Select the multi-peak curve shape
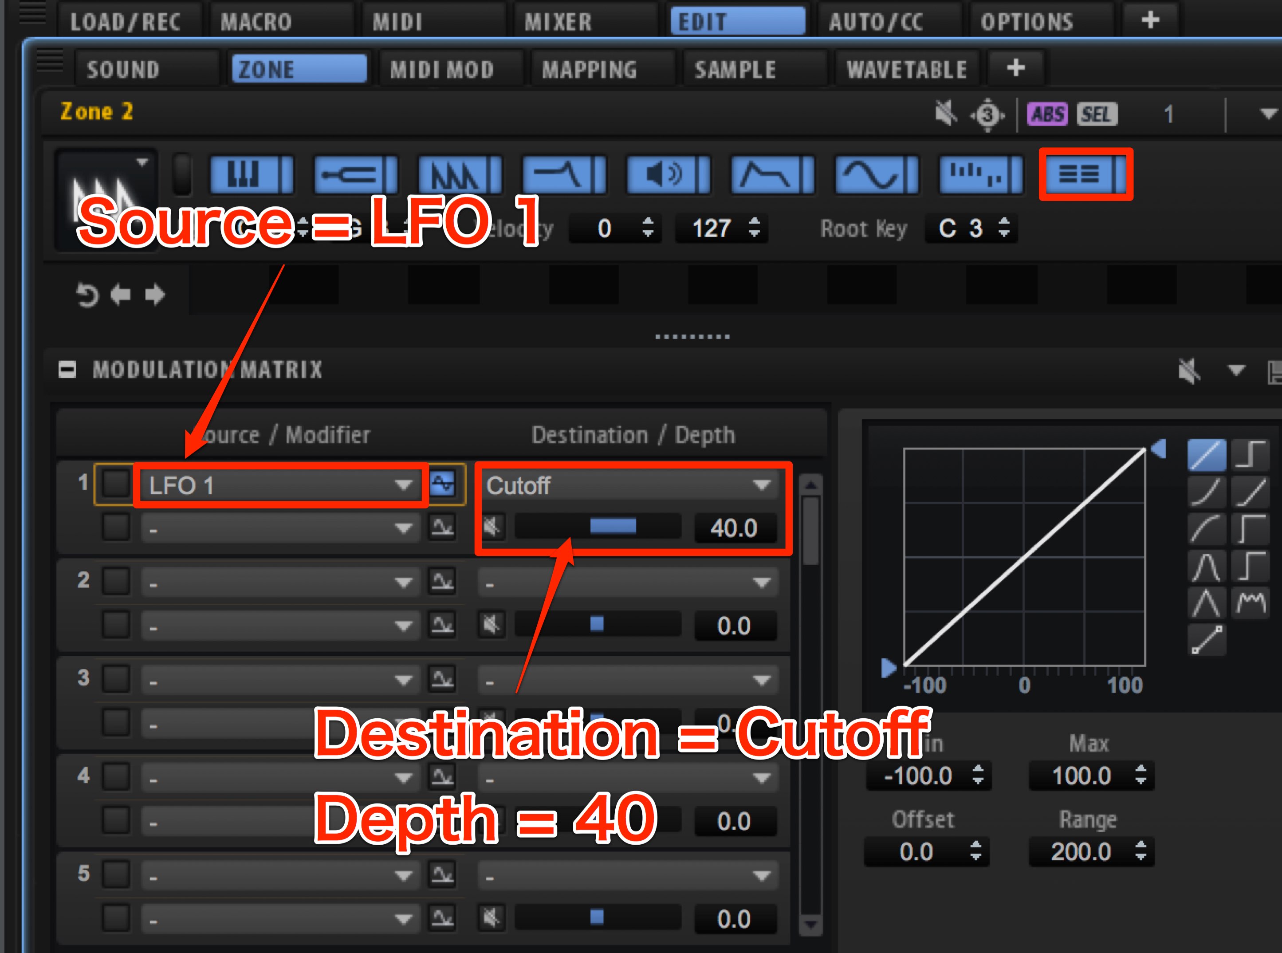Screen dimensions: 1282x953 coord(1250,603)
